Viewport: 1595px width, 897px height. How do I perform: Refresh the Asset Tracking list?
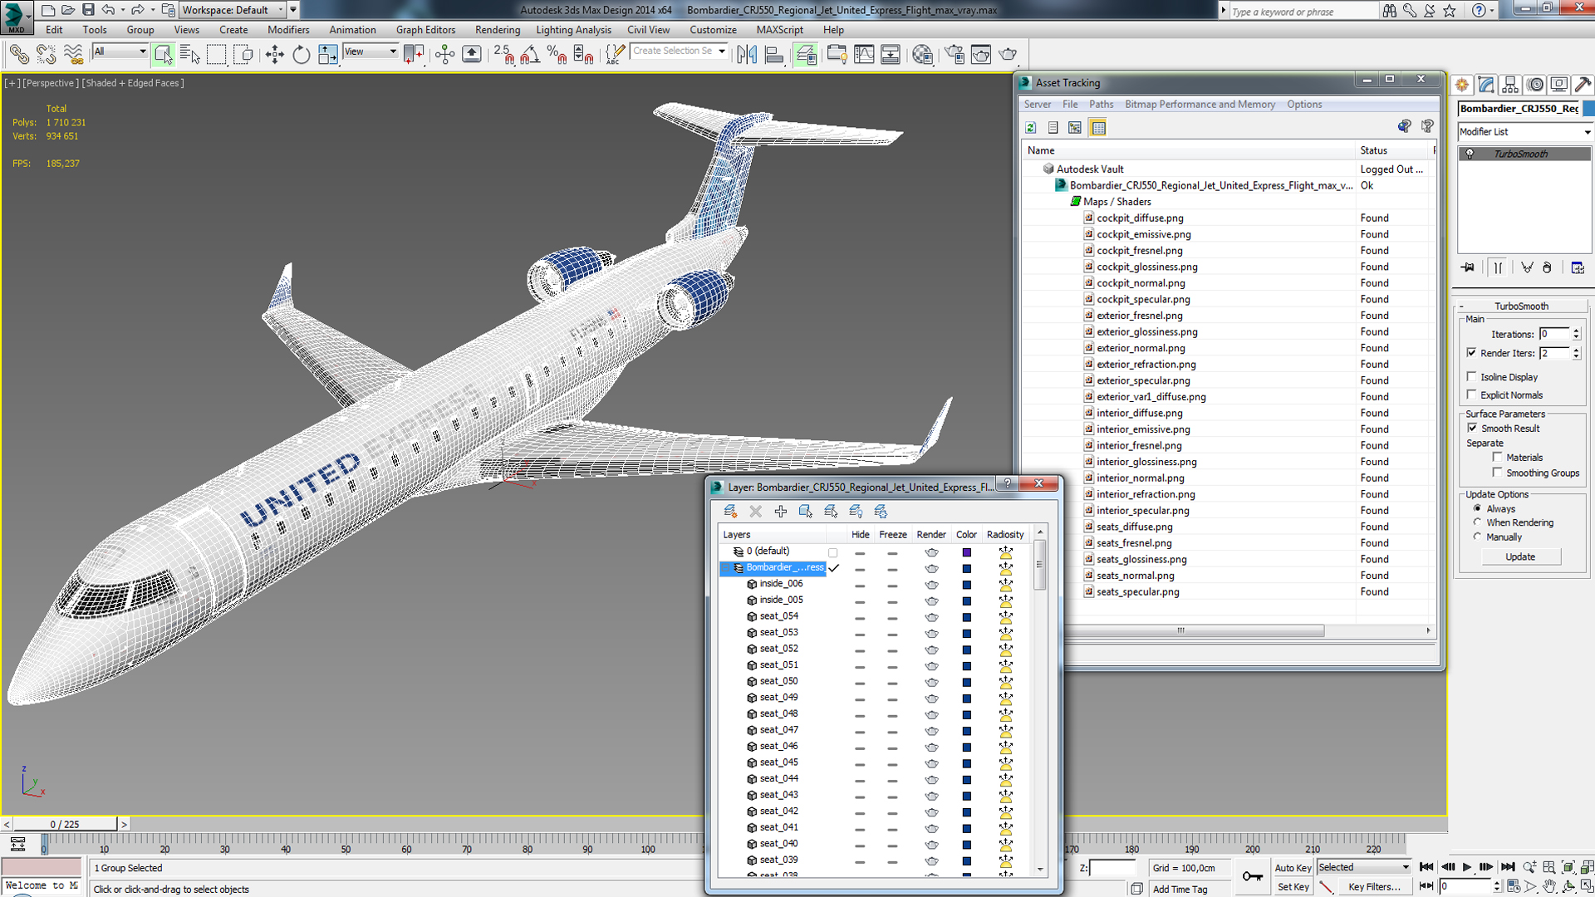tap(1031, 128)
